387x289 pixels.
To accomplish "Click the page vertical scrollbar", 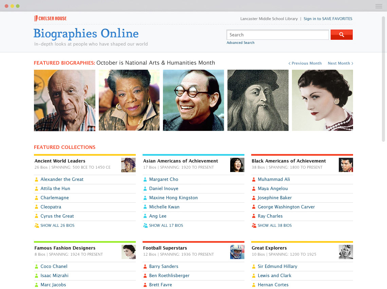I will click(383, 79).
